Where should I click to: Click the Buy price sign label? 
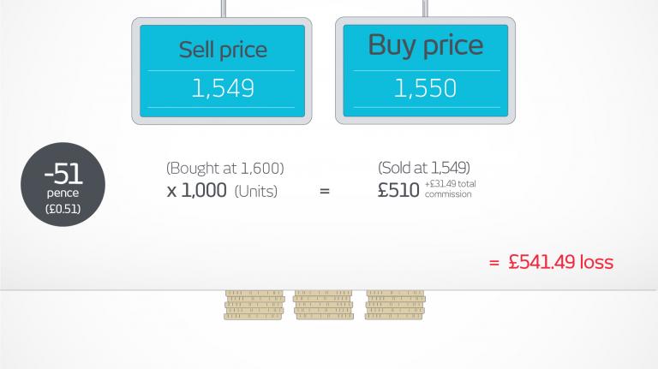coord(426,45)
